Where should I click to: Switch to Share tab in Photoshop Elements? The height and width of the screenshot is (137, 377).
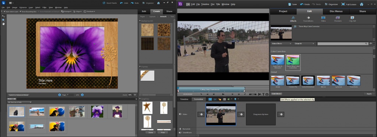tap(169, 11)
